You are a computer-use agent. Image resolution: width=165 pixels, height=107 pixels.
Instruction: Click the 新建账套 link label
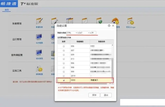[x=39, y=27]
